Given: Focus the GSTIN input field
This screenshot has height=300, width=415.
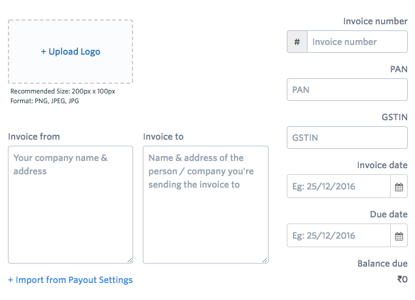Looking at the screenshot, I should pos(347,138).
